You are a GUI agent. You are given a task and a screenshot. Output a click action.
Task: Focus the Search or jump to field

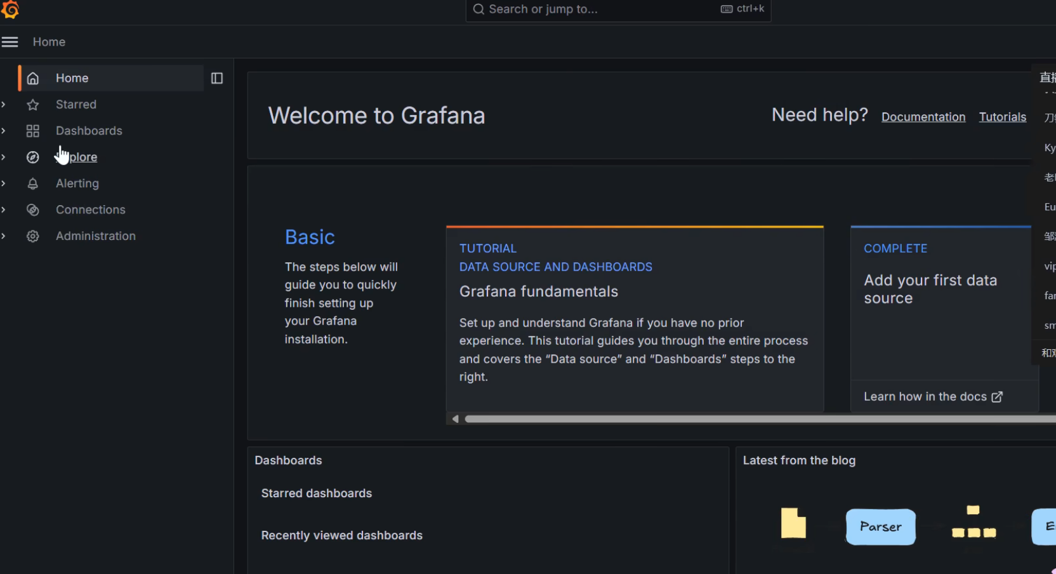[x=618, y=10]
